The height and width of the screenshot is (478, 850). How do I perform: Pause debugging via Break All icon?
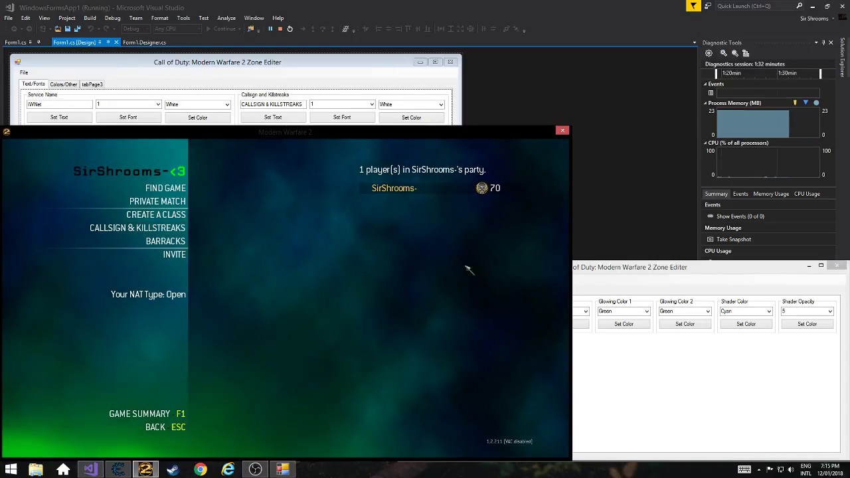point(270,29)
